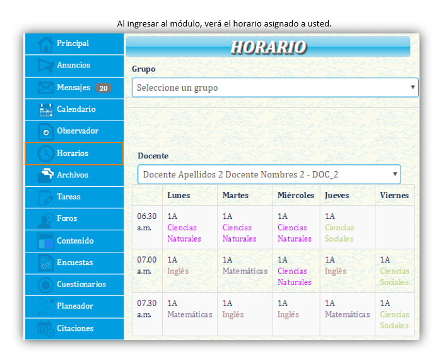Click the Docente field label
Image resolution: width=446 pixels, height=361 pixels.
pyautogui.click(x=153, y=156)
